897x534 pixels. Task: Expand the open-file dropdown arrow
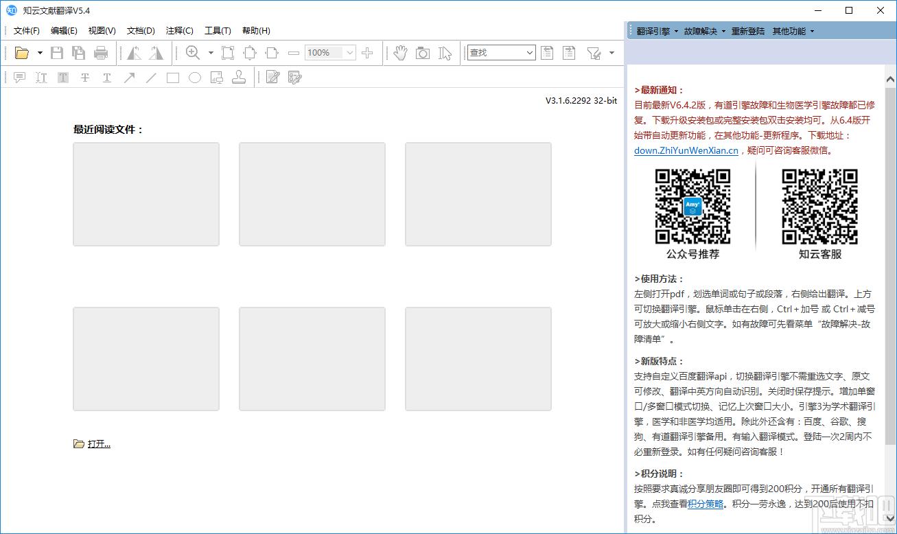tap(40, 53)
